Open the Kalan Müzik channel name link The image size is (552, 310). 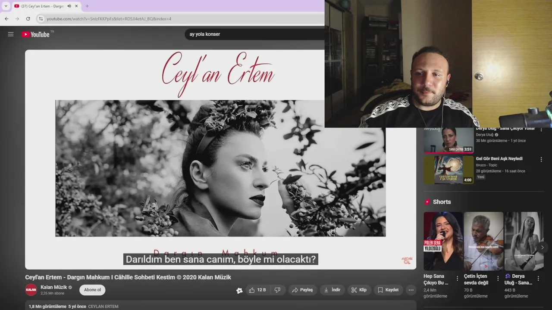coord(53,287)
